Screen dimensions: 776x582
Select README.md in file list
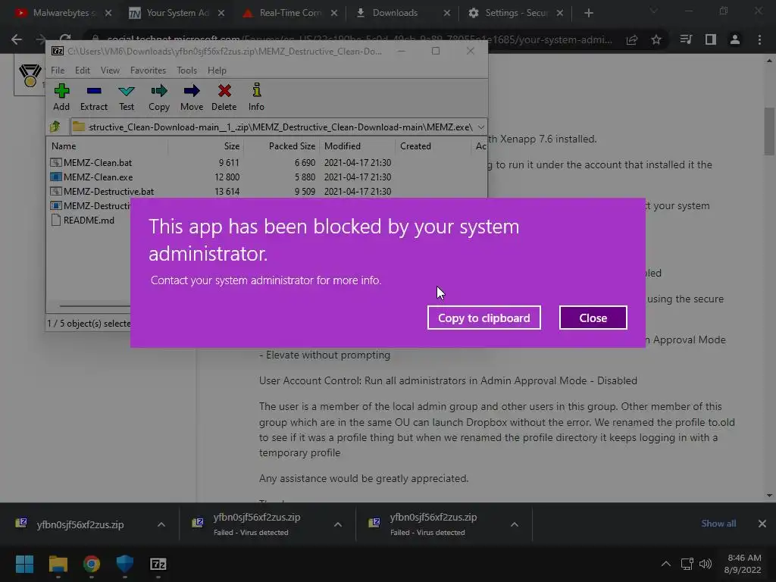tap(89, 221)
